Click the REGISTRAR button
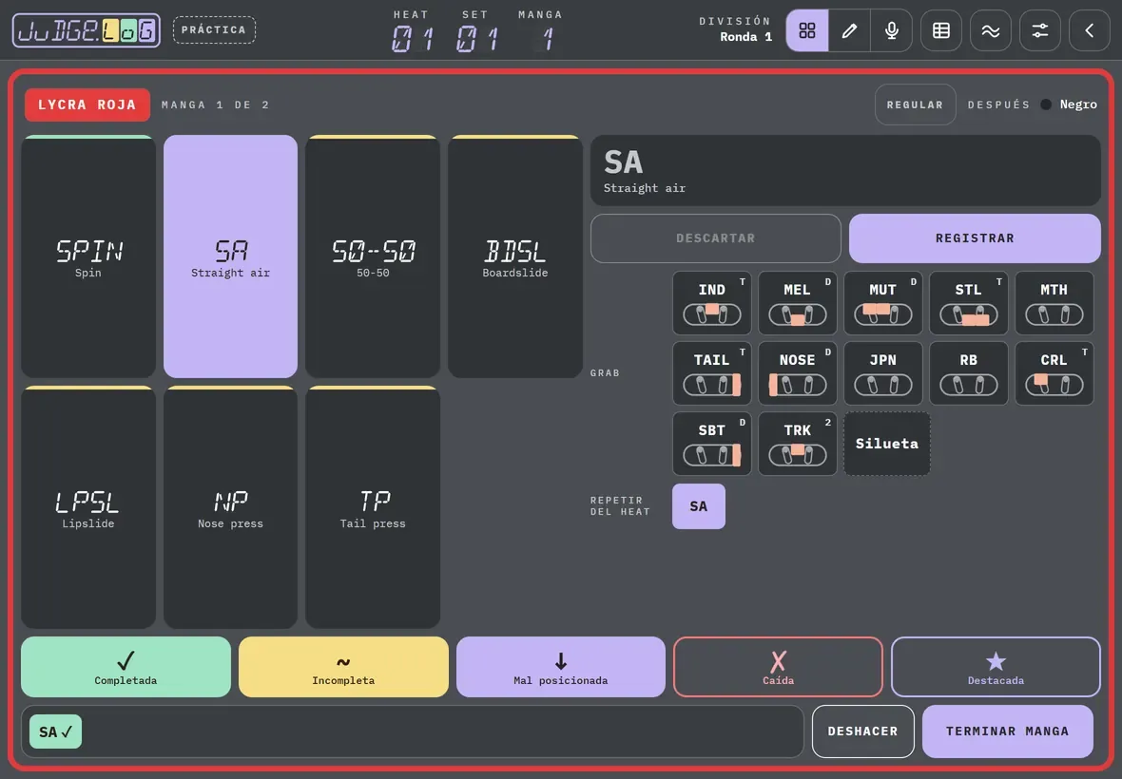 (975, 238)
